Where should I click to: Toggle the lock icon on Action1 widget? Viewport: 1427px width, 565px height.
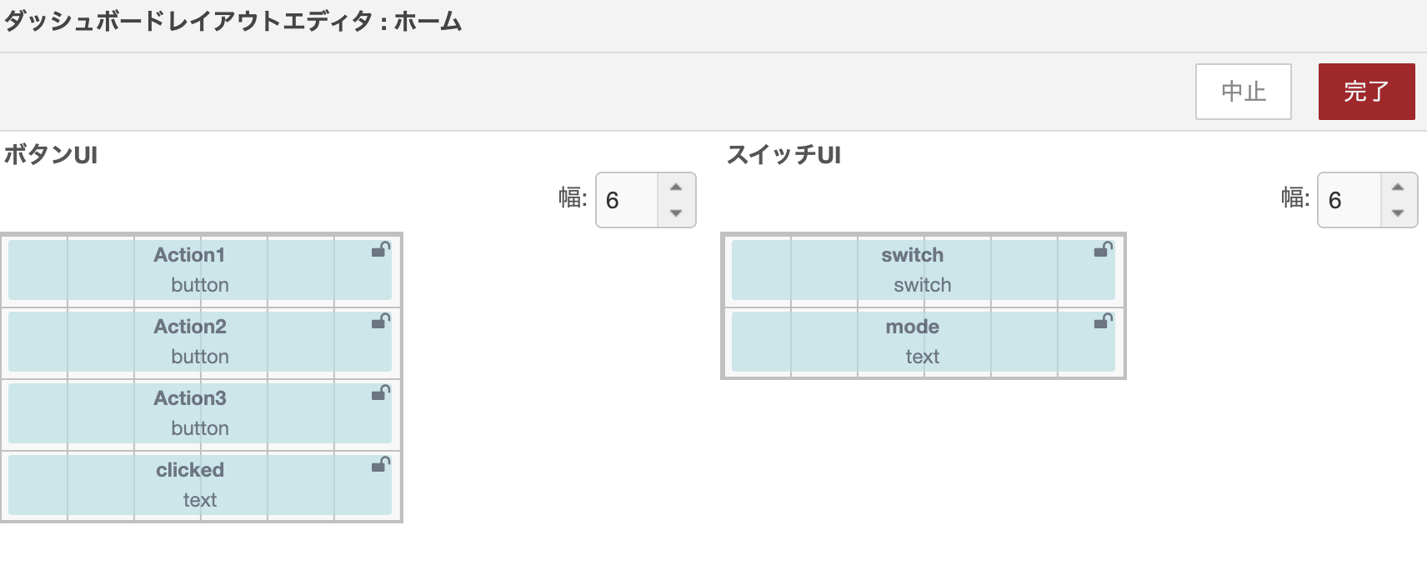click(x=381, y=249)
